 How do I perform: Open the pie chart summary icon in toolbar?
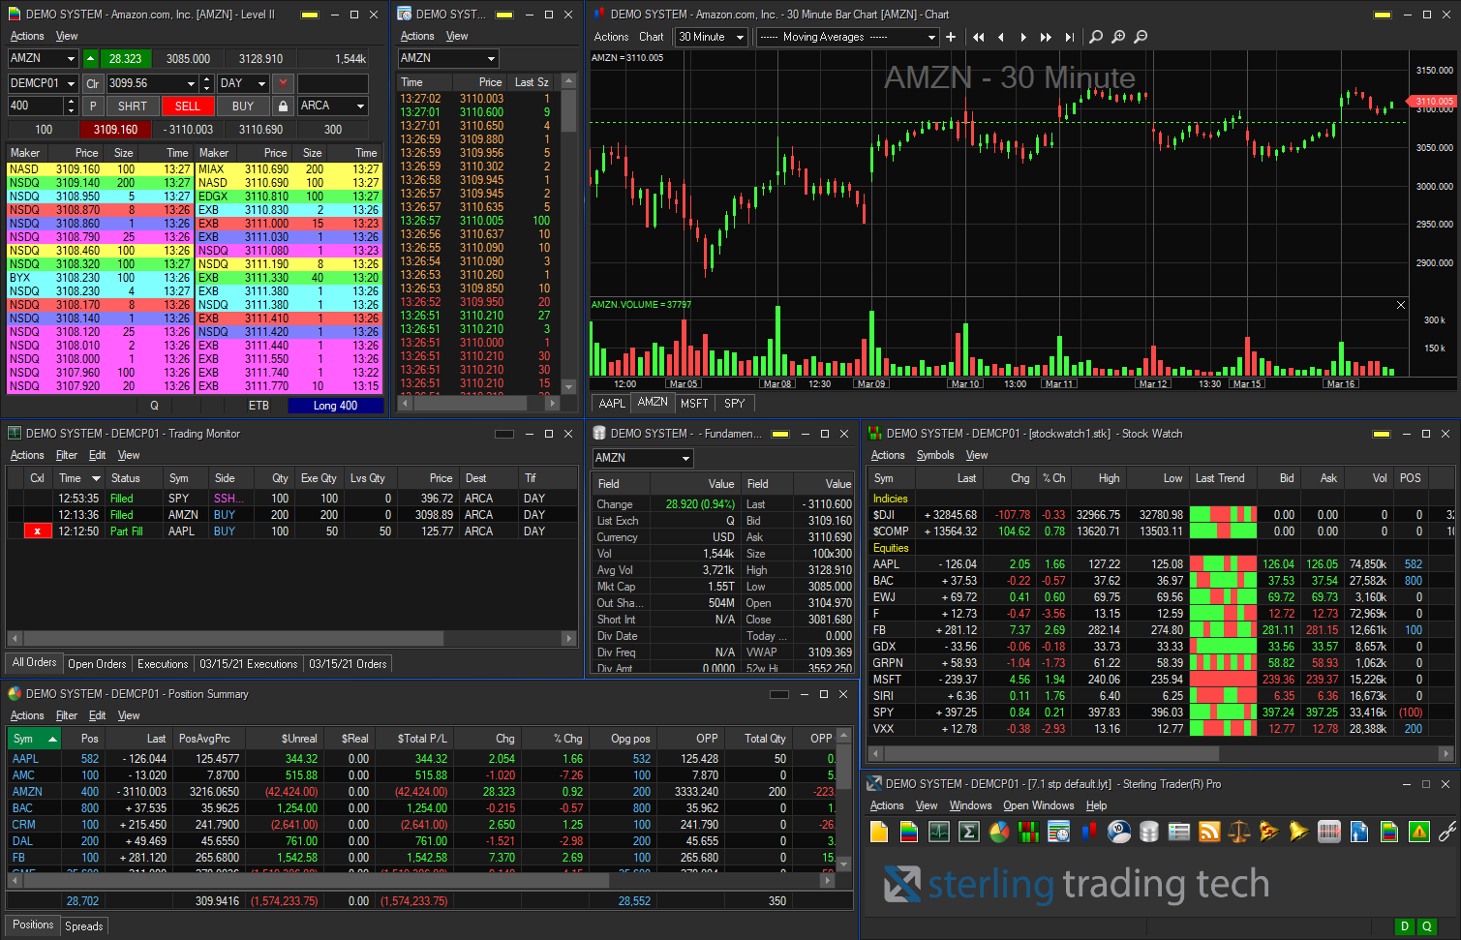click(x=999, y=831)
